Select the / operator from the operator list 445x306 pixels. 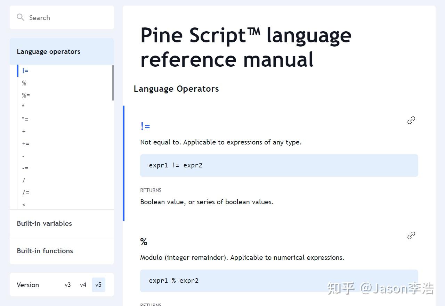23,180
